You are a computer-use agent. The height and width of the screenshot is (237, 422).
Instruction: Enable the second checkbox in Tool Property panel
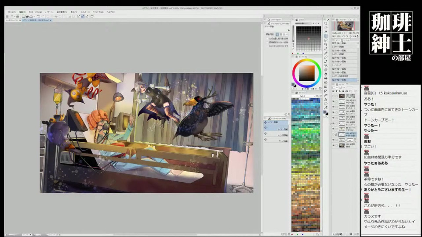(267, 42)
